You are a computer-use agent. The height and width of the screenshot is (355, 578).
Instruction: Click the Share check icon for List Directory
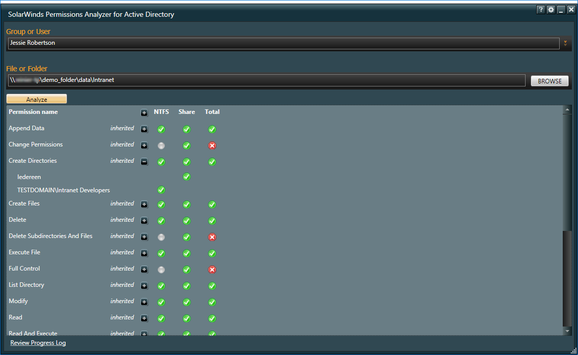point(187,286)
